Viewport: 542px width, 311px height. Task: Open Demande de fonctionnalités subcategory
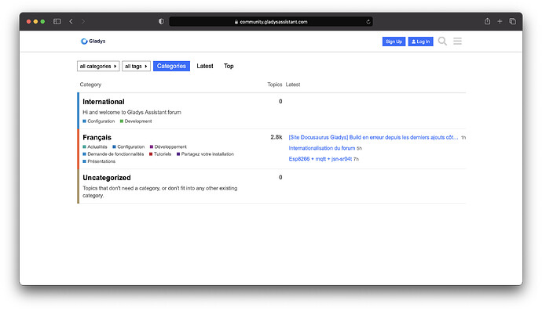pyautogui.click(x=113, y=154)
